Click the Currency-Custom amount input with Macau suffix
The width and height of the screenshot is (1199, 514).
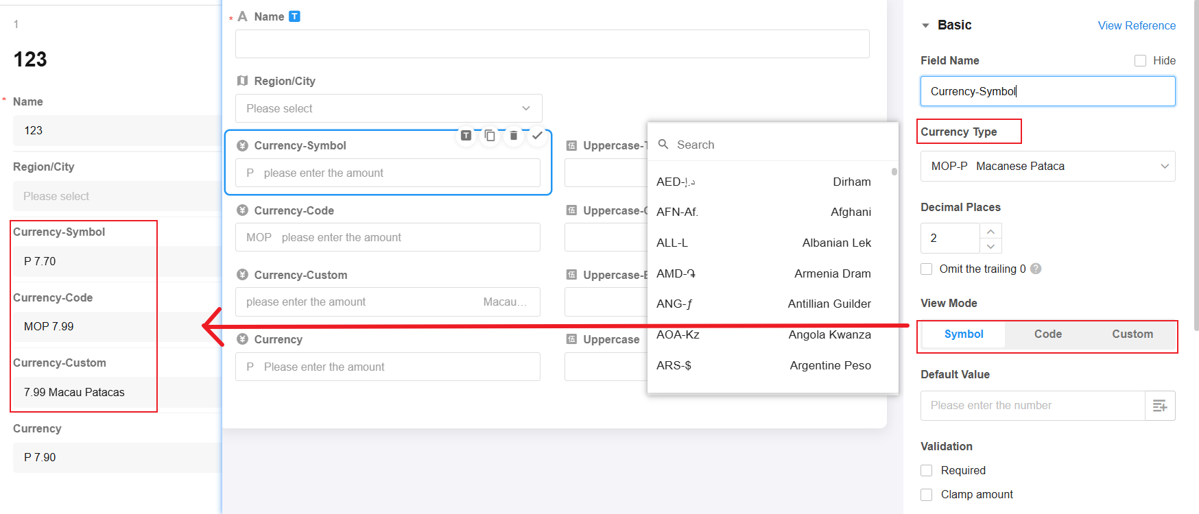(x=388, y=302)
